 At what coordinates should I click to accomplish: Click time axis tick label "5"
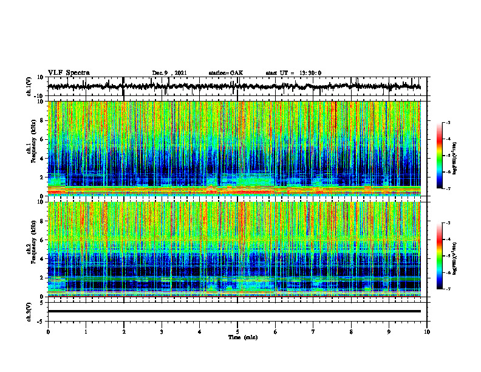237,332
